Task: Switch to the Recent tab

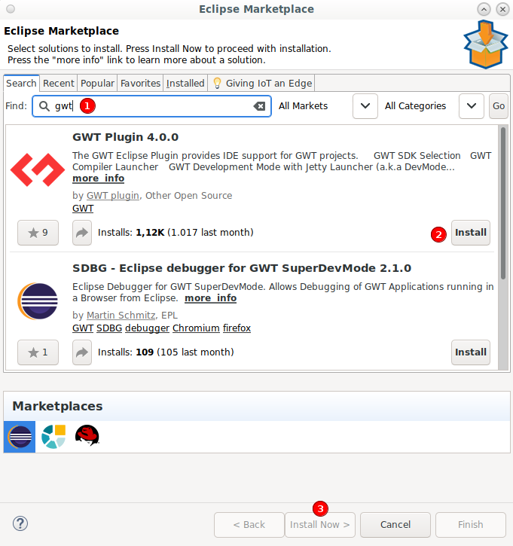Action: click(58, 84)
